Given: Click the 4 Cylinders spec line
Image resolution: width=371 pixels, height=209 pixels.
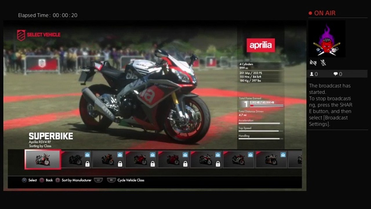Looking at the screenshot, I should pos(246,64).
